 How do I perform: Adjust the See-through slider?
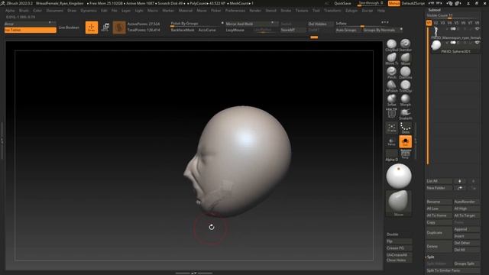coord(371,3)
